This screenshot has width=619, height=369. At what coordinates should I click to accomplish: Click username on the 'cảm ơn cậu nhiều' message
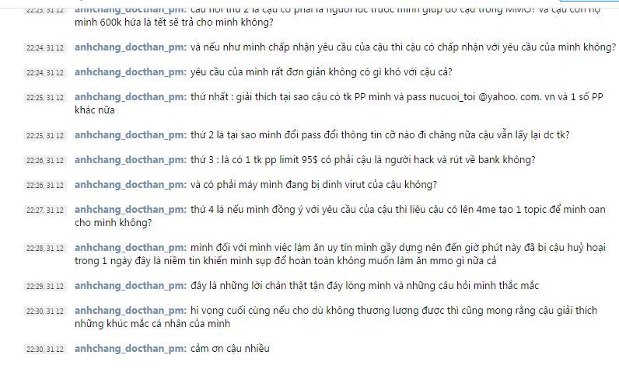[131, 349]
